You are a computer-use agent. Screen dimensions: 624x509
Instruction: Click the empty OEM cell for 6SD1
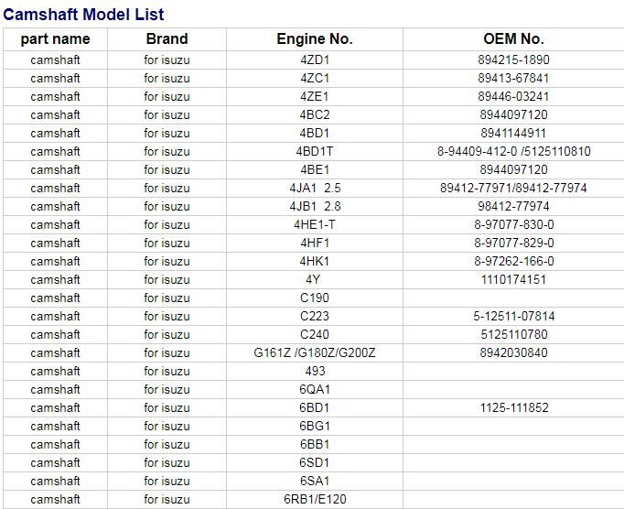coord(513,463)
